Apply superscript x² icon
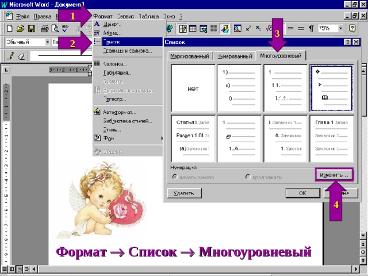368x276 pixels. 248,29
